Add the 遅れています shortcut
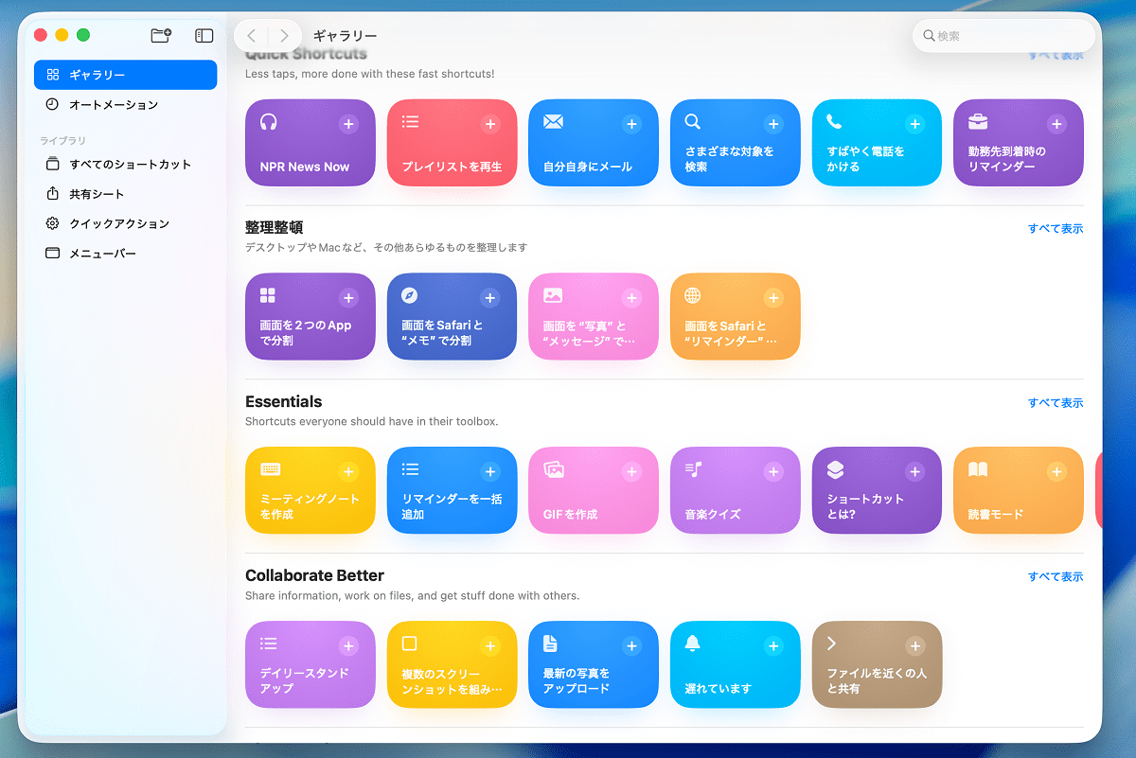Screen dimensions: 1136x758 773,646
